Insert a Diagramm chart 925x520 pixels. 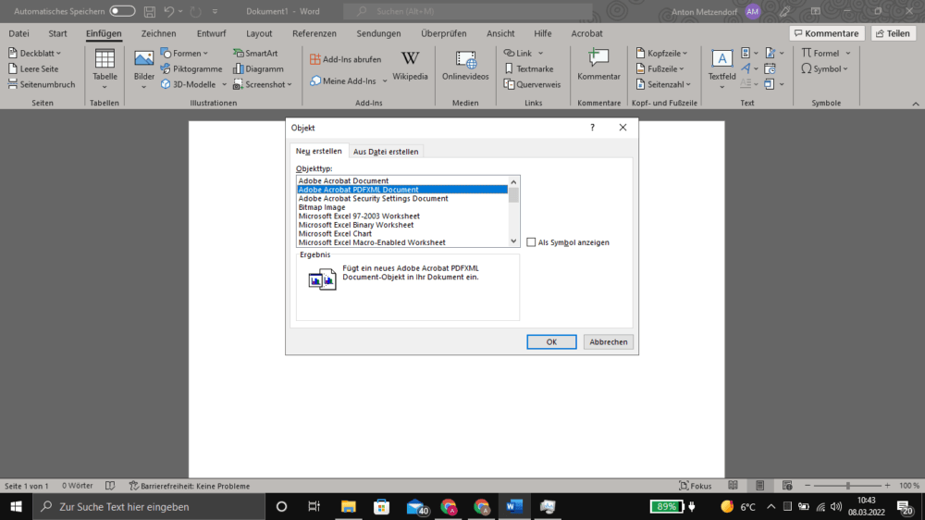click(258, 69)
